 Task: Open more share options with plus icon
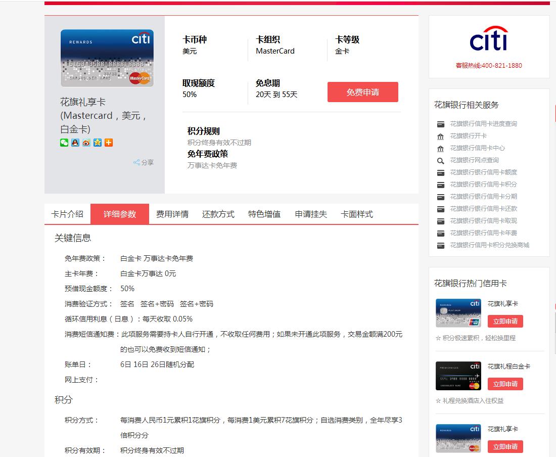click(x=108, y=143)
